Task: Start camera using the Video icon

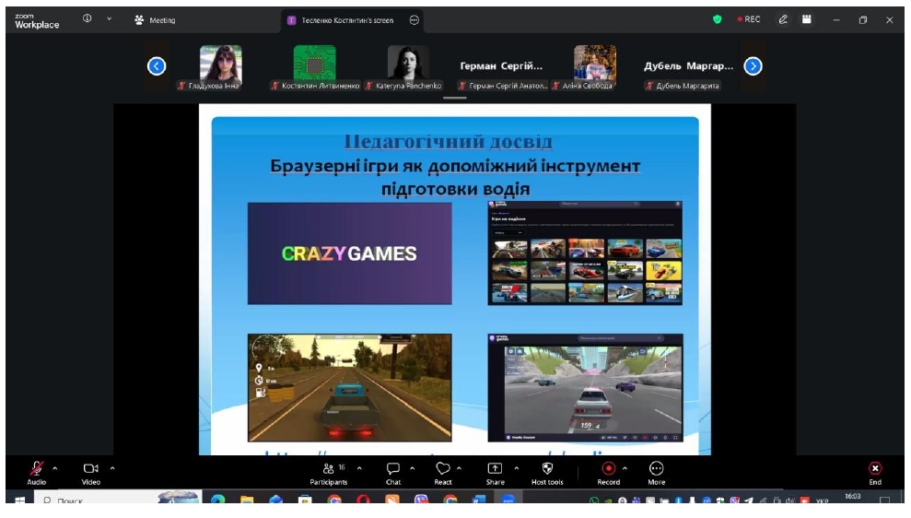Action: pos(90,468)
